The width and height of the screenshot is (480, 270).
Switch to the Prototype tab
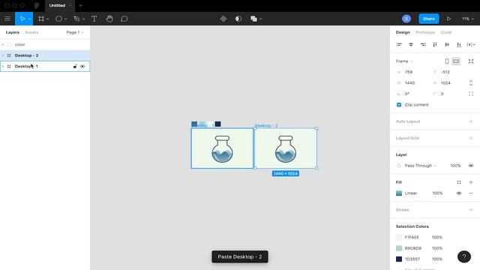pos(425,32)
